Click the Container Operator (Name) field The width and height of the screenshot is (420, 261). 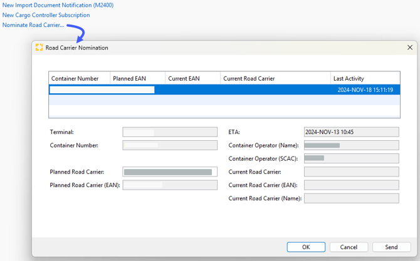[351, 145]
